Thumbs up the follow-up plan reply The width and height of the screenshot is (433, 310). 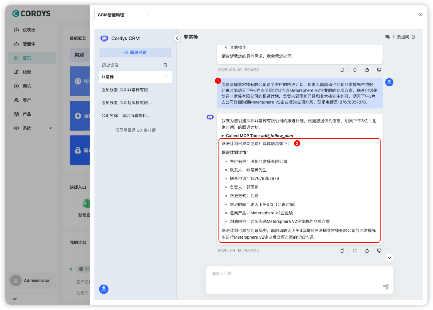pos(367,251)
